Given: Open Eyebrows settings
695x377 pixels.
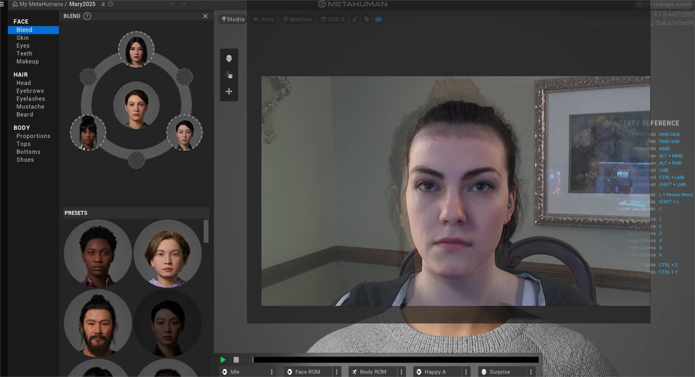Looking at the screenshot, I should pos(30,91).
